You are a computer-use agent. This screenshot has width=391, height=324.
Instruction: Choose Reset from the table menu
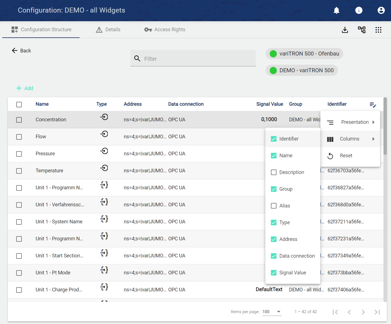[x=346, y=156]
